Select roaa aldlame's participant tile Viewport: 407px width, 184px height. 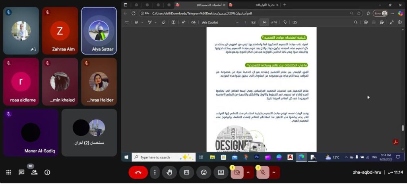(x=21, y=82)
